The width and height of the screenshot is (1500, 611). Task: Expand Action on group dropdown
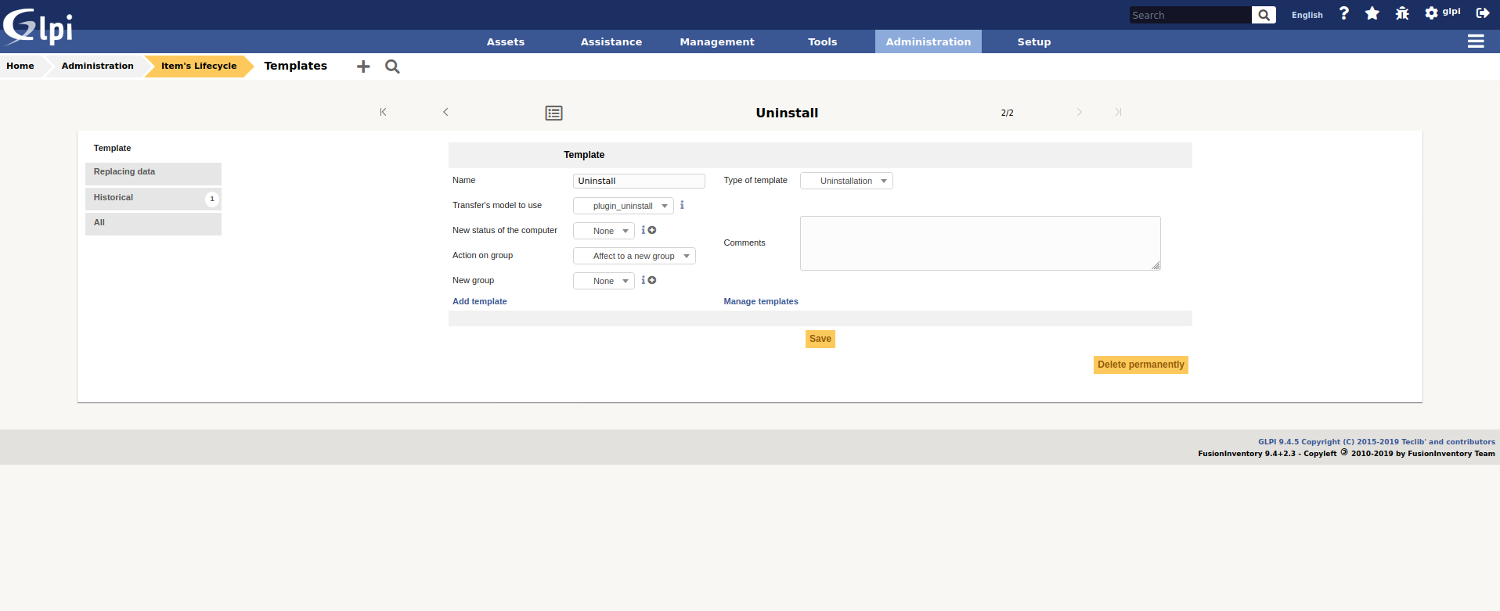tap(634, 256)
